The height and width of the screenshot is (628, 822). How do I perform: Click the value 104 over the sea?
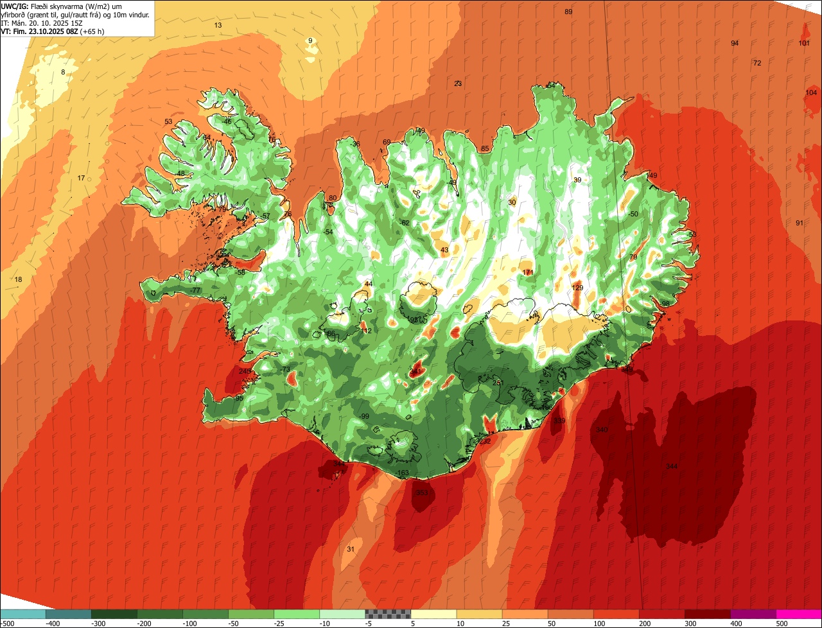(x=811, y=92)
